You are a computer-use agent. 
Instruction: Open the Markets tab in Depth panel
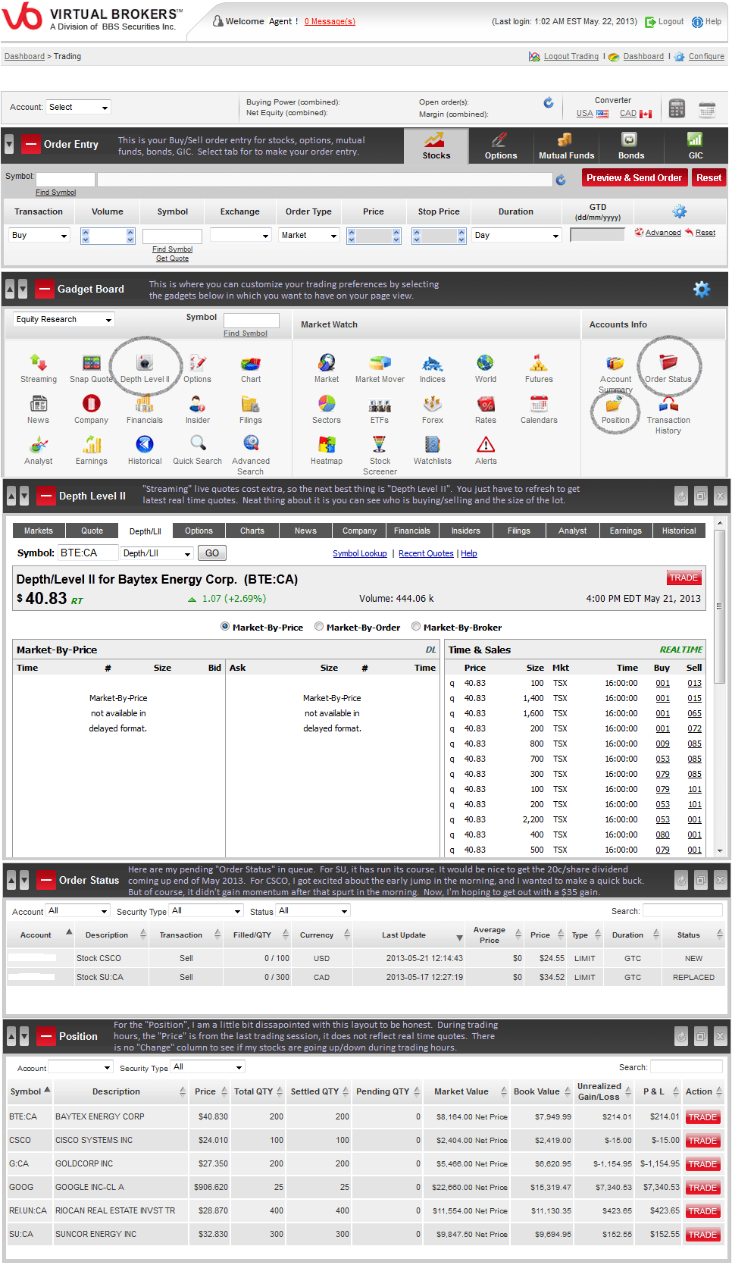click(x=38, y=531)
